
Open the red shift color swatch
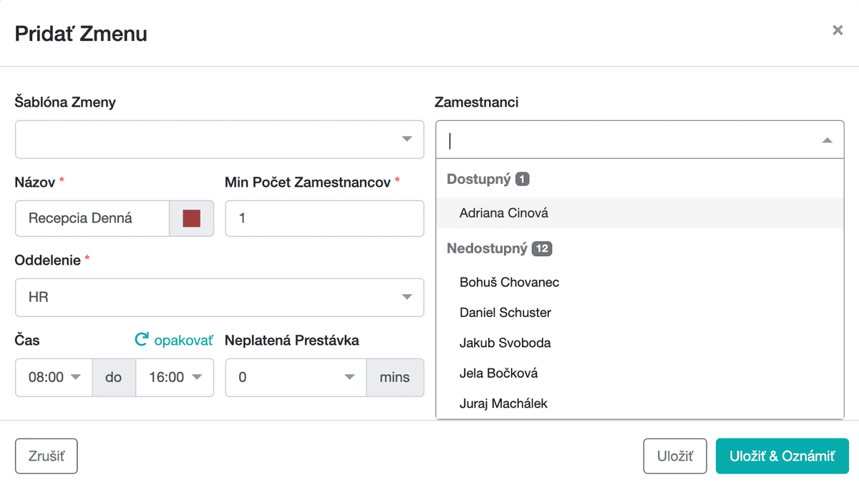click(191, 218)
